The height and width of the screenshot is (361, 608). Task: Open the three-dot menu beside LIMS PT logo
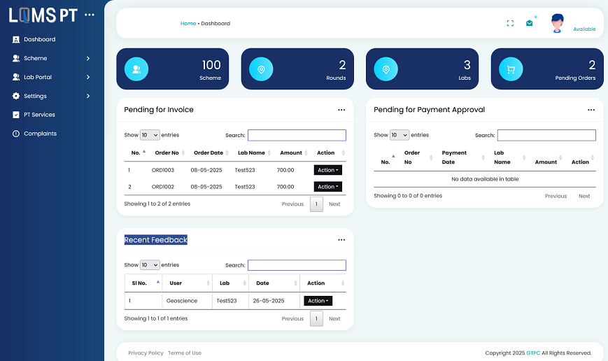89,15
